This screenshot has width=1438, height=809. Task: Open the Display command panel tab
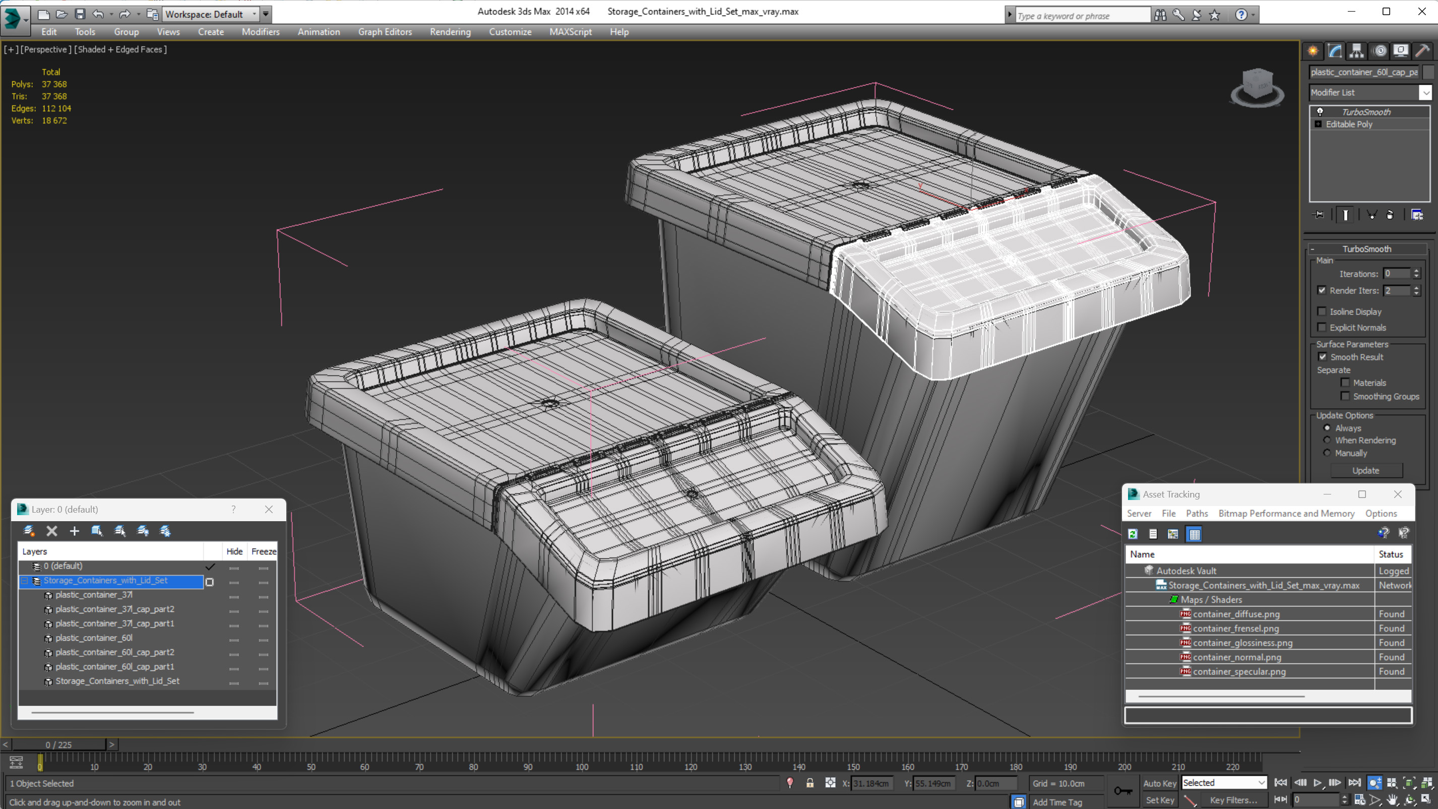click(x=1401, y=51)
